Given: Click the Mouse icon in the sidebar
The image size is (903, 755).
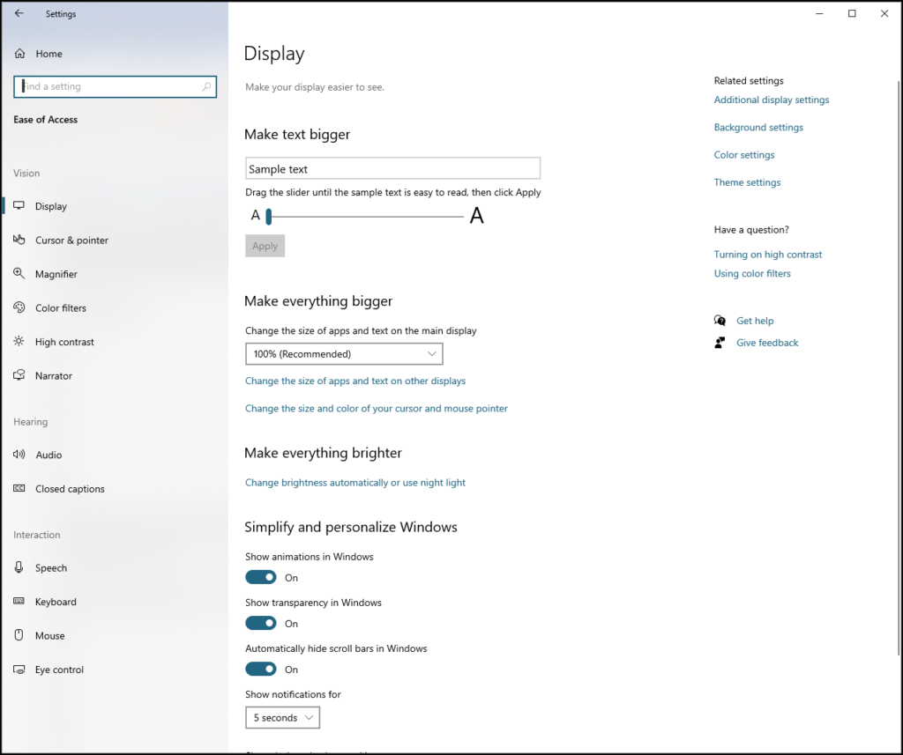Looking at the screenshot, I should pos(19,634).
